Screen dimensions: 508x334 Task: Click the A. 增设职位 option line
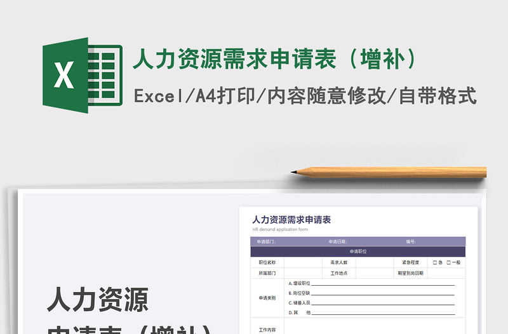(371, 283)
